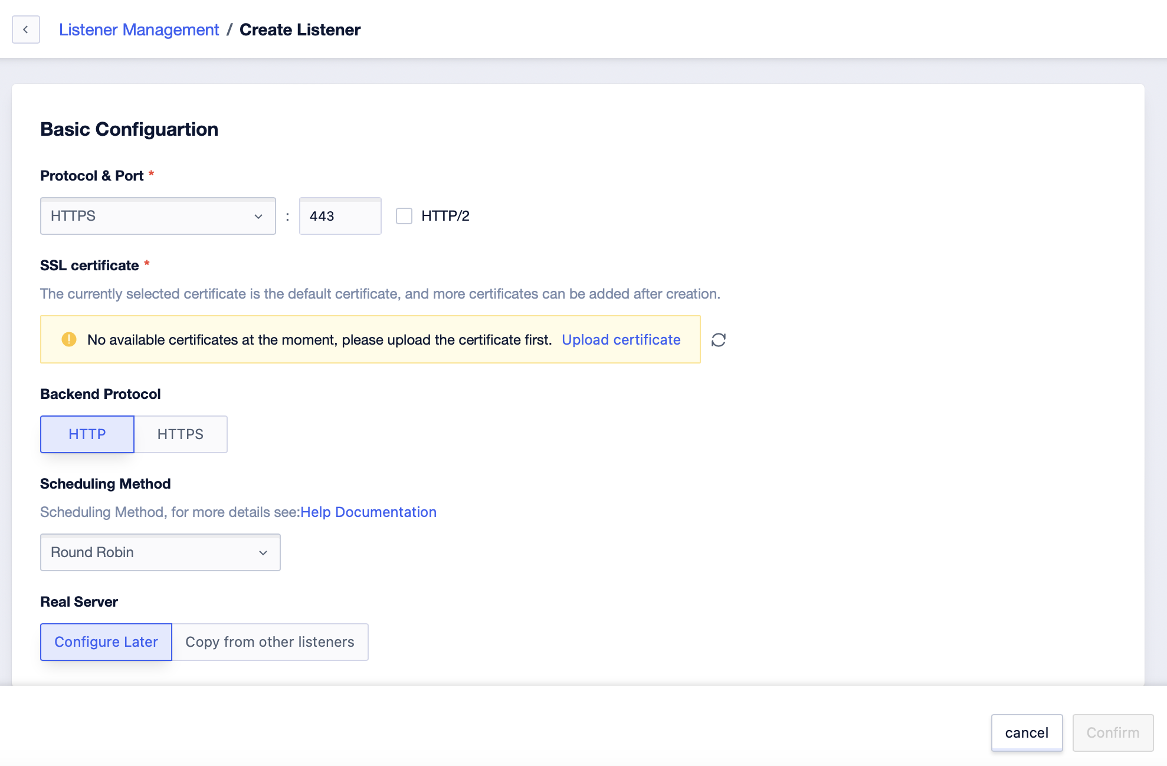Click the Create Listener breadcrumb title
The width and height of the screenshot is (1167, 766).
click(300, 30)
